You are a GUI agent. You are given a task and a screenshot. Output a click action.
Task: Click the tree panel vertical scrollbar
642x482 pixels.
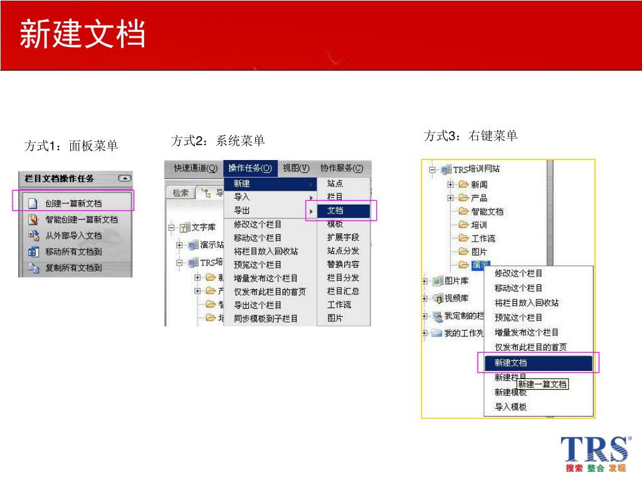(550, 213)
